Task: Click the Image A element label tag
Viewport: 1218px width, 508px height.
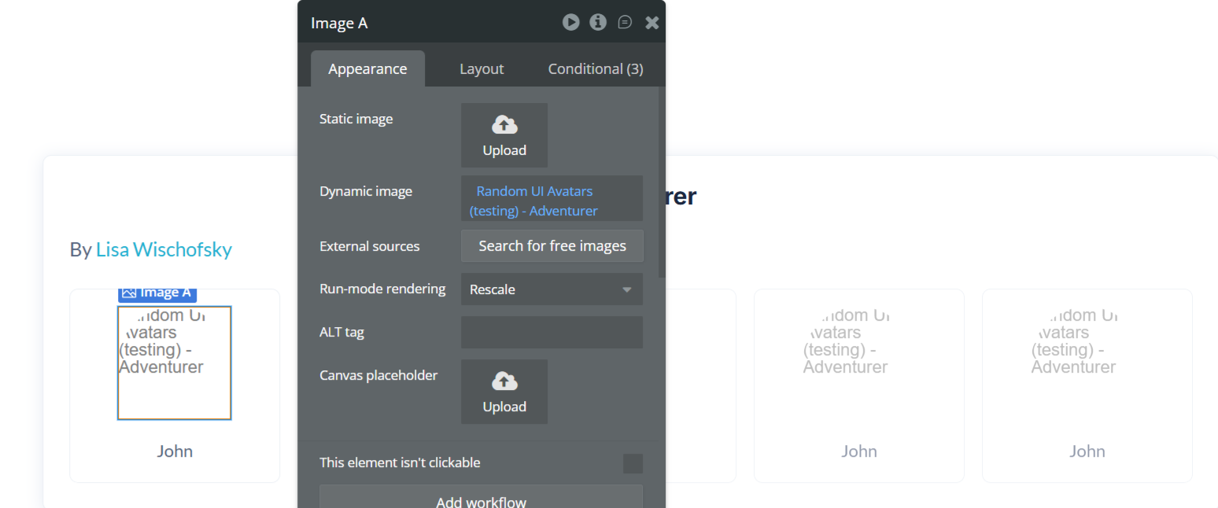Action: point(157,293)
